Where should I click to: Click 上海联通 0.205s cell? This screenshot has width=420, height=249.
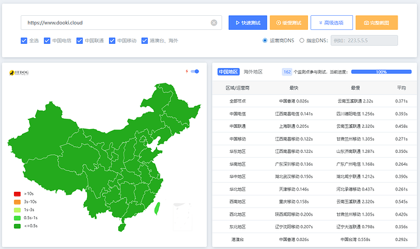pos(294,126)
